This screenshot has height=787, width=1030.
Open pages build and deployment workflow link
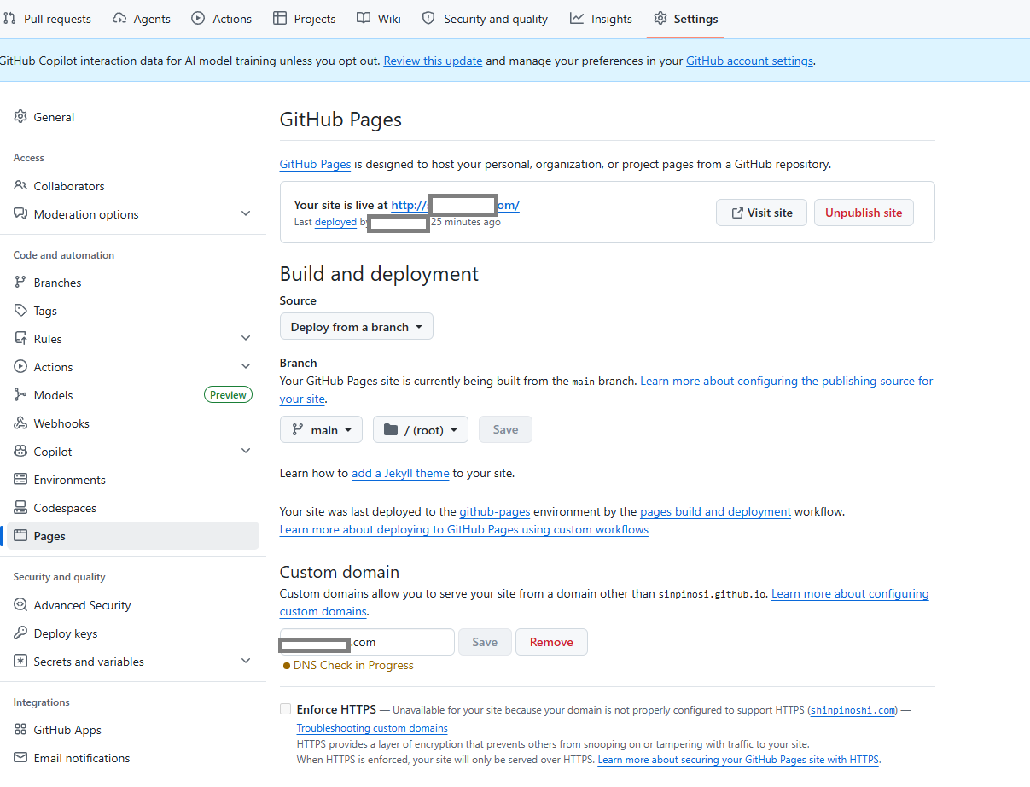click(x=715, y=512)
